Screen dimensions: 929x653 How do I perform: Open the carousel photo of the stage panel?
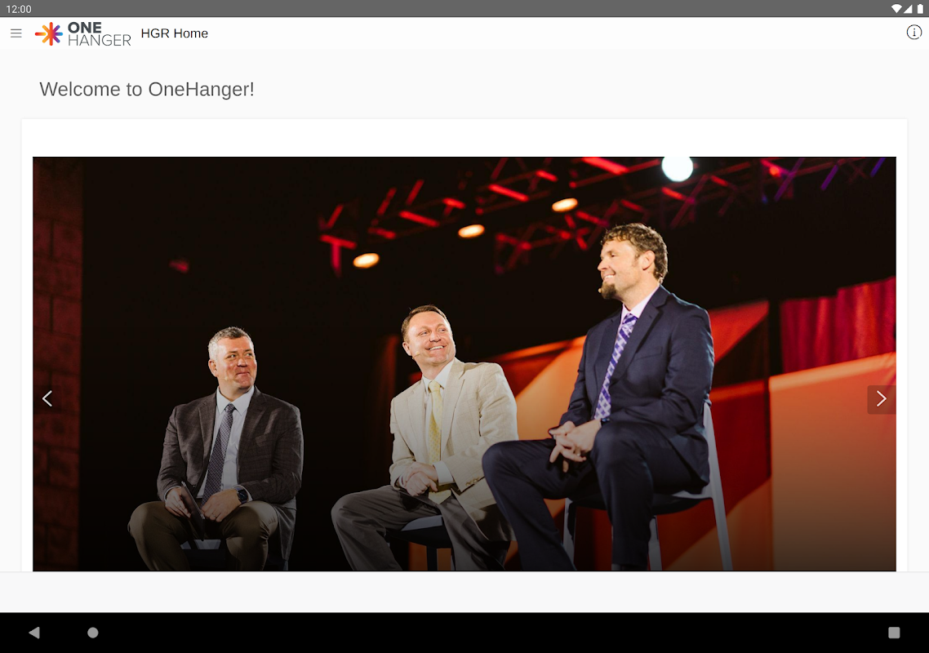coord(464,364)
